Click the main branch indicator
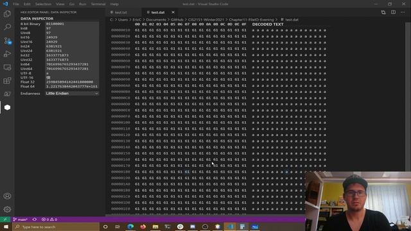This screenshot has height=231, width=411. click(x=20, y=219)
